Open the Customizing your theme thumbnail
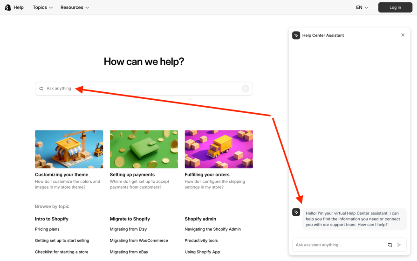 click(x=69, y=149)
